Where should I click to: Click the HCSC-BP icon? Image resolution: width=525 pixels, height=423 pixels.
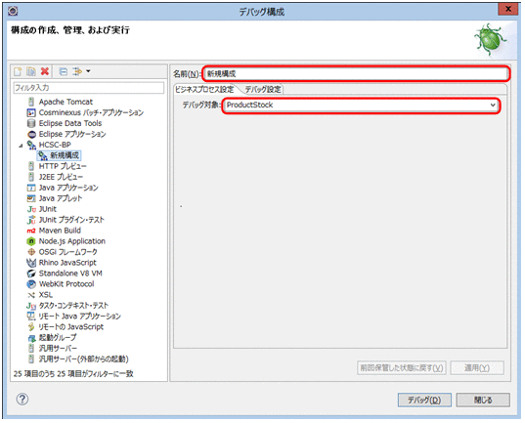[x=31, y=145]
